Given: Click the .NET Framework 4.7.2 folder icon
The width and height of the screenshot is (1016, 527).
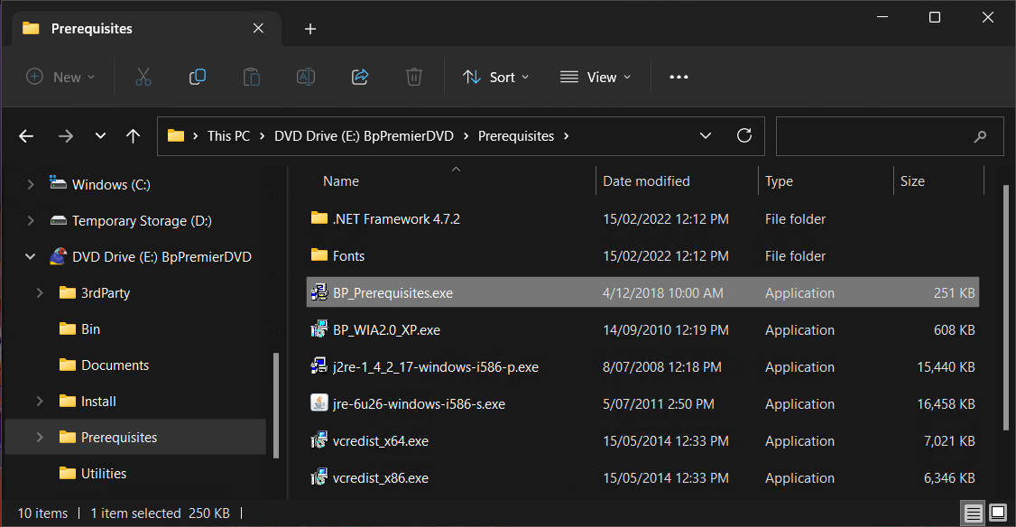Looking at the screenshot, I should click(x=319, y=217).
